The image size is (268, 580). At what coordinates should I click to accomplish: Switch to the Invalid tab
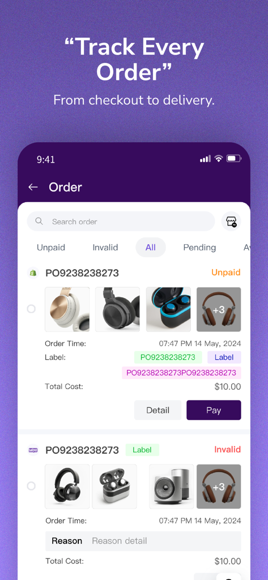pyautogui.click(x=105, y=248)
